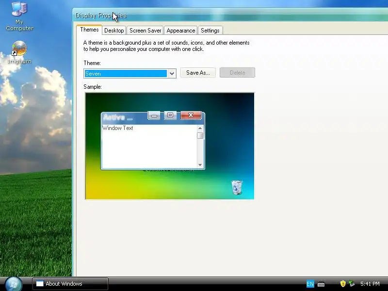Click the yellow security shield tray icon

point(343,284)
